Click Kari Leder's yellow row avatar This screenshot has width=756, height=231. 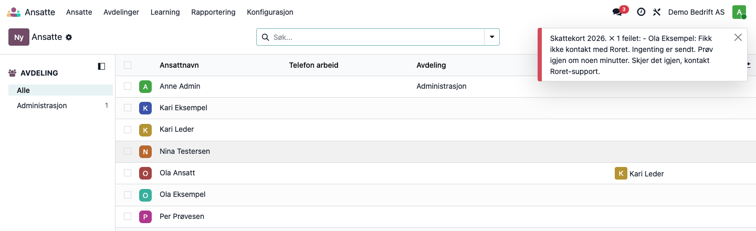pyautogui.click(x=145, y=130)
